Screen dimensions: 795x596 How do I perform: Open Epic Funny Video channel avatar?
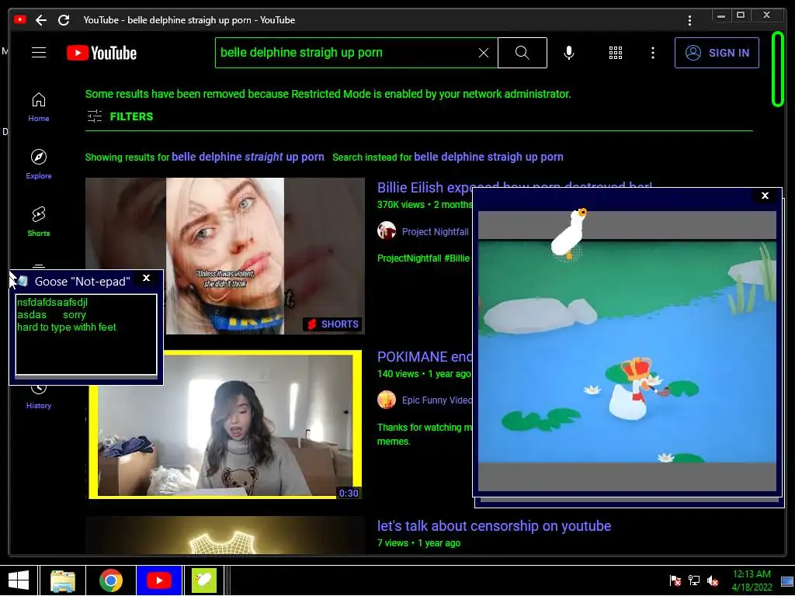[x=387, y=400]
